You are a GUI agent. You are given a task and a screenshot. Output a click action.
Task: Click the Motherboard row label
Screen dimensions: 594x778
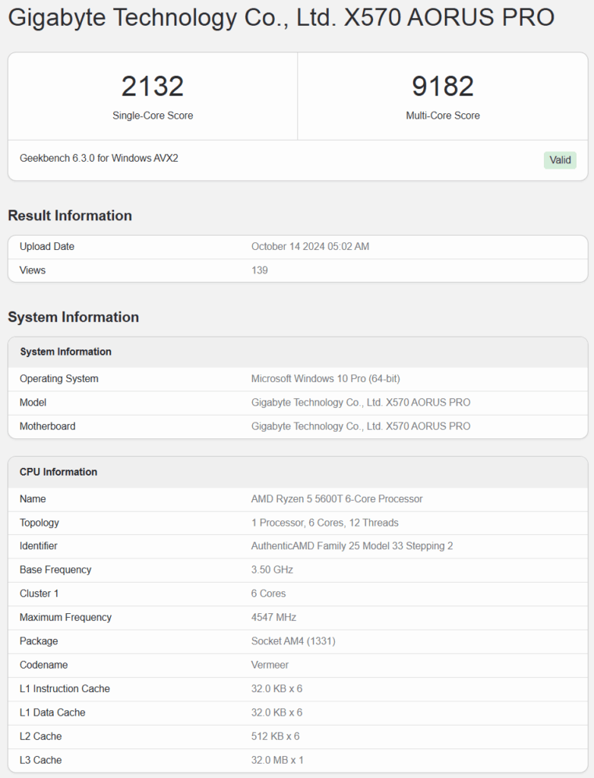48,426
